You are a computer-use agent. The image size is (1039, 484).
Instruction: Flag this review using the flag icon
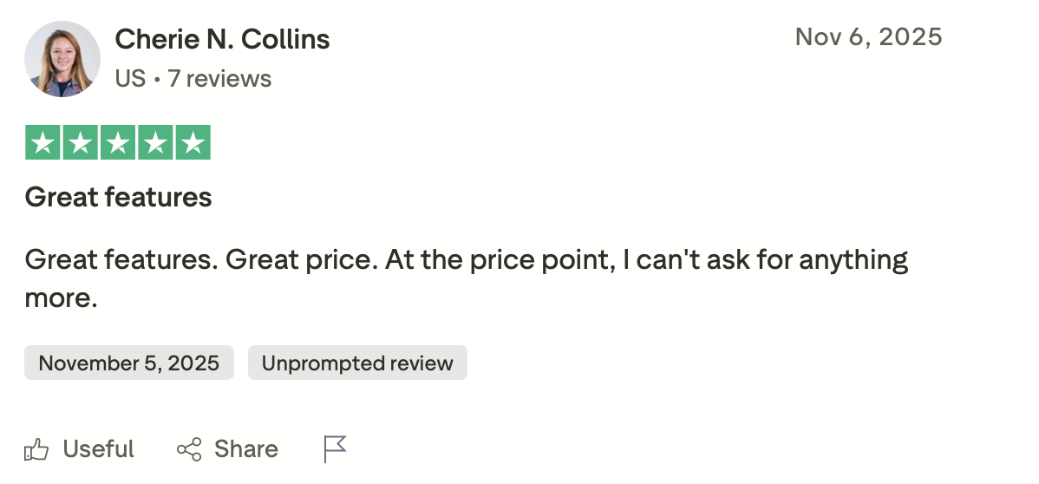[x=335, y=449]
